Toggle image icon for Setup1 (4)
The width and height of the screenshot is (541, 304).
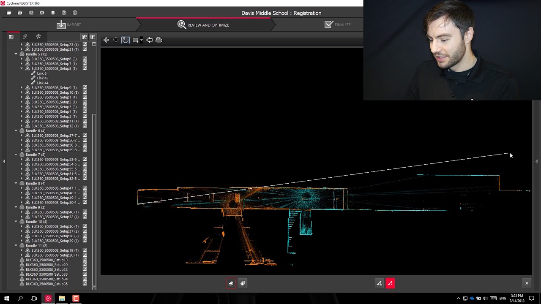(x=85, y=97)
